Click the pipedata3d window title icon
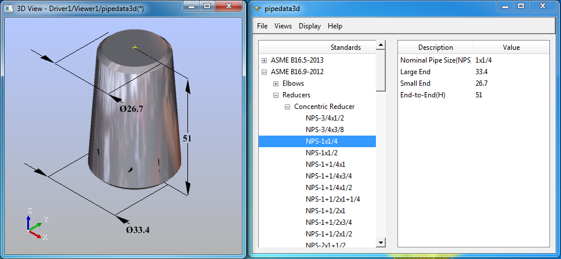Viewport: 561px width, 259px height. [x=258, y=7]
